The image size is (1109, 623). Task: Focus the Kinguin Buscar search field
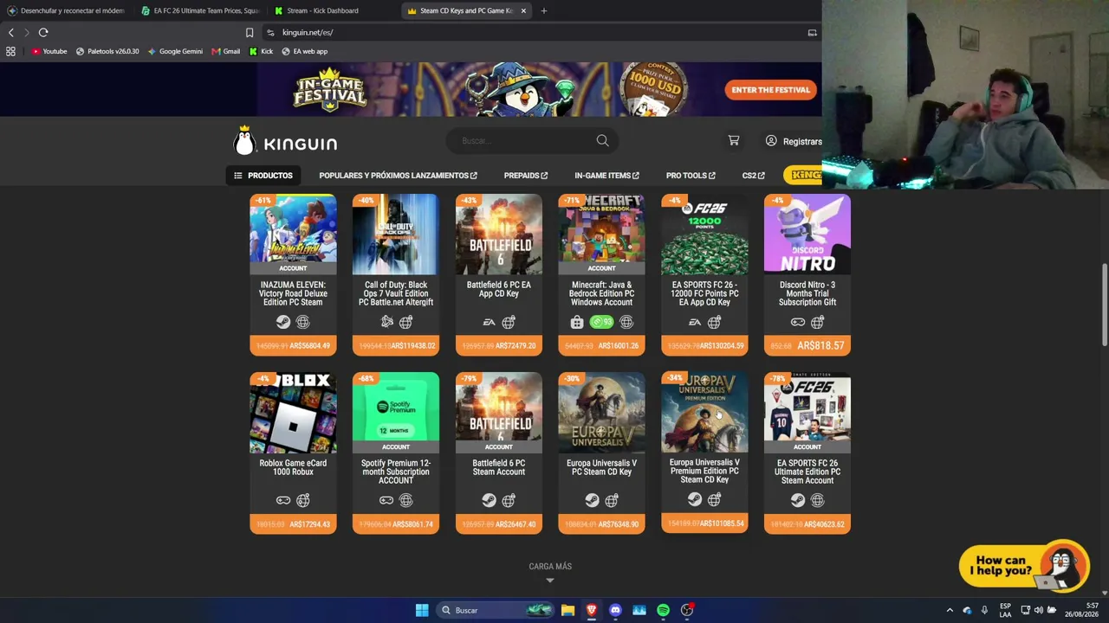pos(530,141)
